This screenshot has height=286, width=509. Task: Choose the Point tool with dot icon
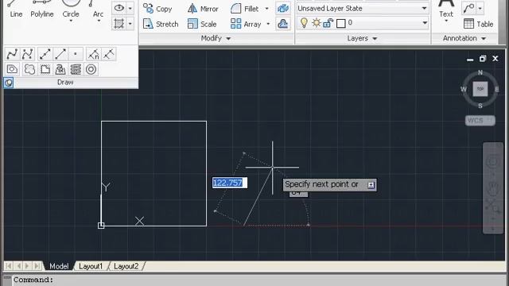[x=76, y=54]
